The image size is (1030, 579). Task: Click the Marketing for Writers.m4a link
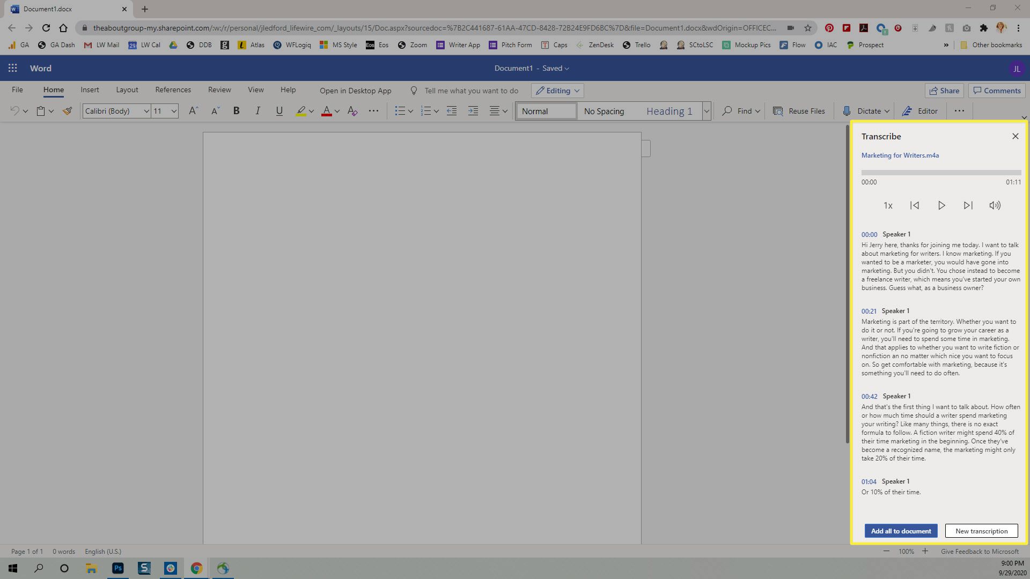click(x=900, y=155)
